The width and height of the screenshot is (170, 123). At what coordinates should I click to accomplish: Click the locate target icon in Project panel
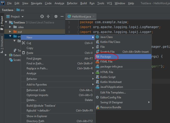coord(42,16)
